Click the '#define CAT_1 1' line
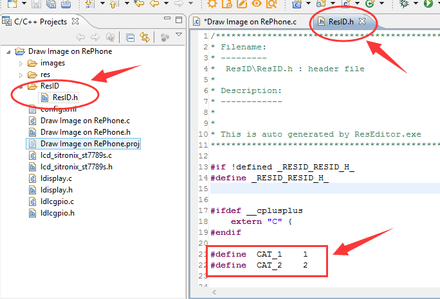The height and width of the screenshot is (299, 440). tap(259, 254)
